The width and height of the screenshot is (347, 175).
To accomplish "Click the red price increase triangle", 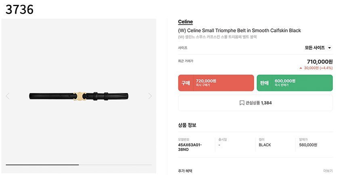I will pos(301,68).
